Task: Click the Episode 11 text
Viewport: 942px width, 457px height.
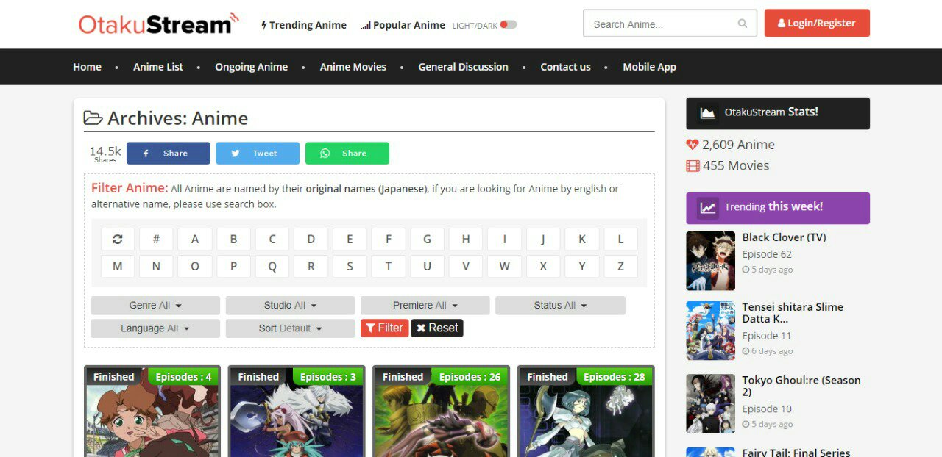Action: (767, 336)
